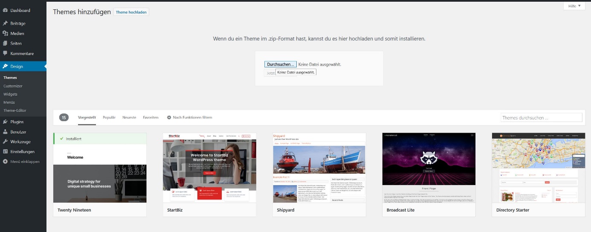Click the StartBiz theme name label

[175, 210]
